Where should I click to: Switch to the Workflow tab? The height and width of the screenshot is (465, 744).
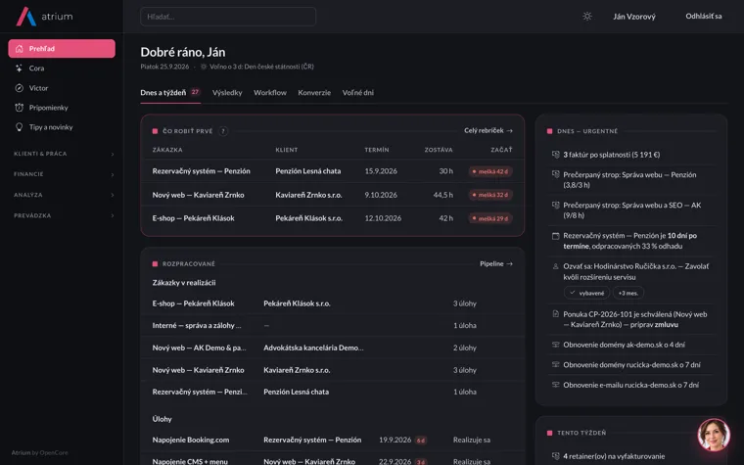pyautogui.click(x=270, y=93)
